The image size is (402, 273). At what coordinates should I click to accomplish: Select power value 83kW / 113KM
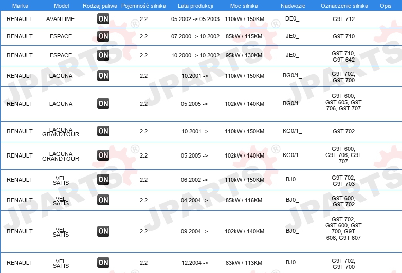click(244, 263)
